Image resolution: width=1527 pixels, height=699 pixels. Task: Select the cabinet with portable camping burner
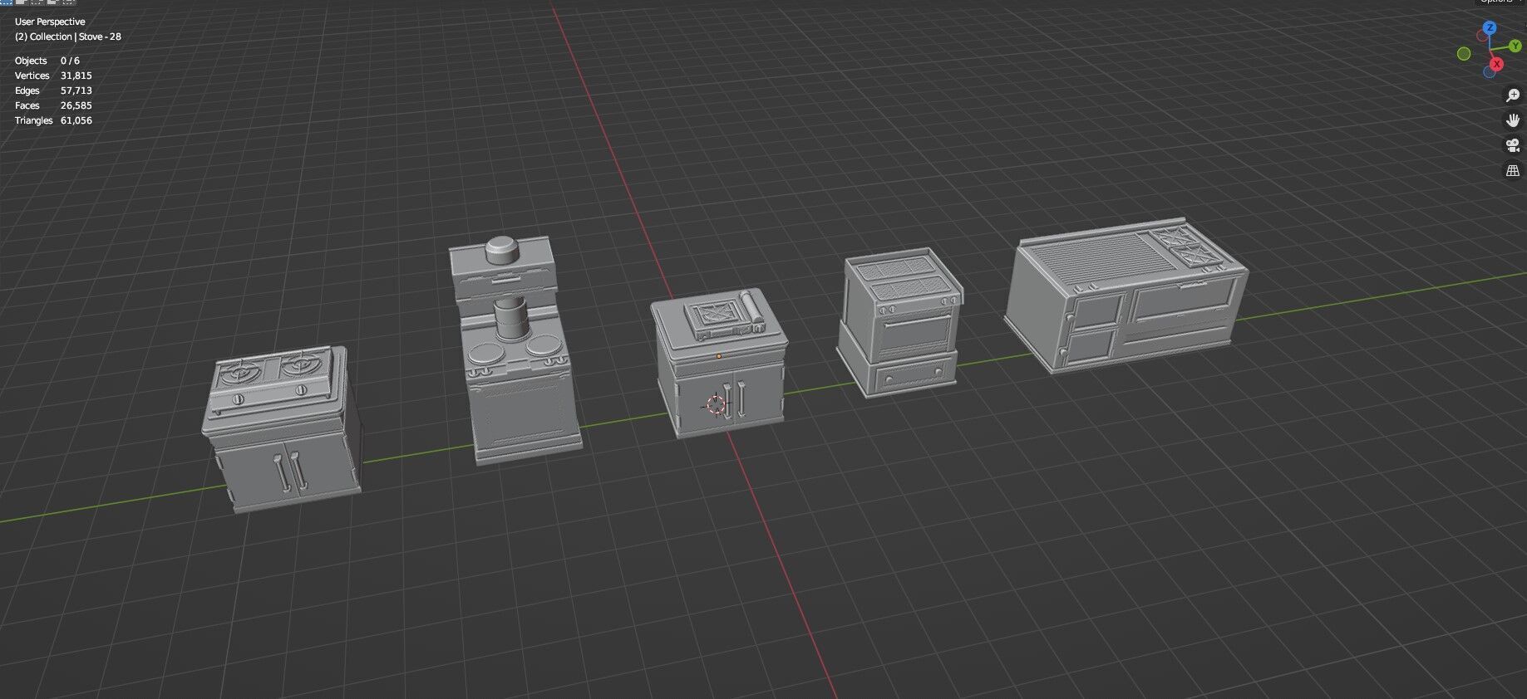(719, 362)
